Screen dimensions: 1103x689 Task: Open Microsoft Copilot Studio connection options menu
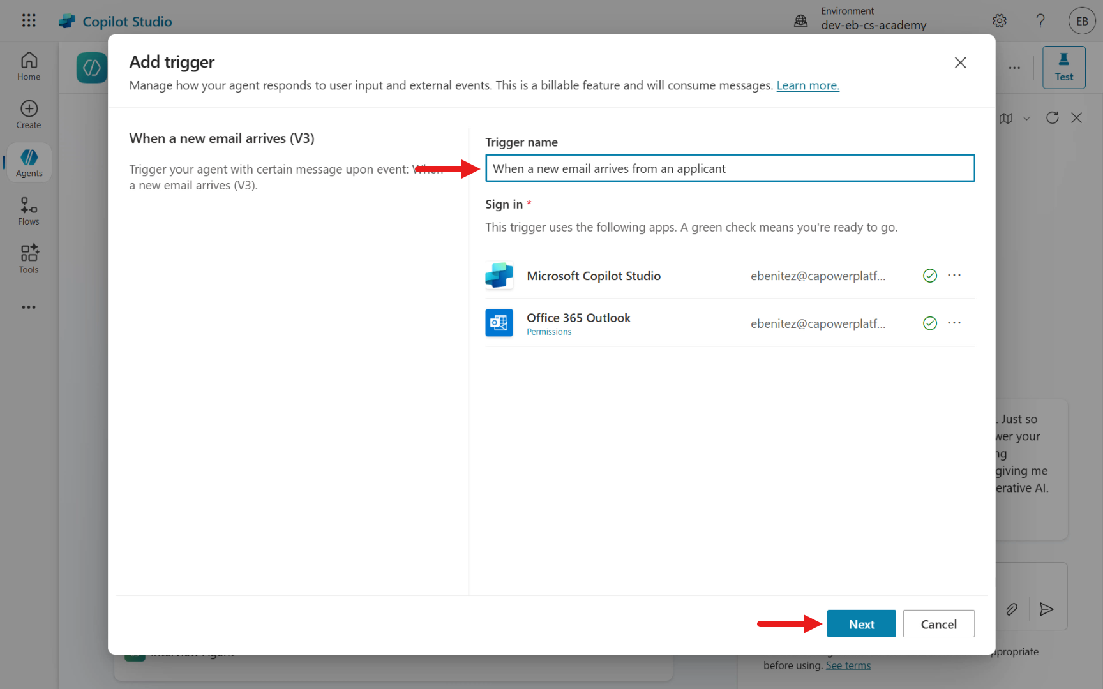tap(954, 275)
